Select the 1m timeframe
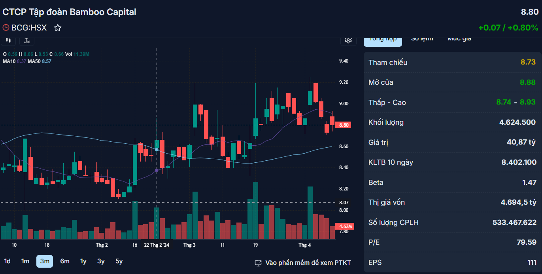The width and height of the screenshot is (542, 274). point(25,261)
